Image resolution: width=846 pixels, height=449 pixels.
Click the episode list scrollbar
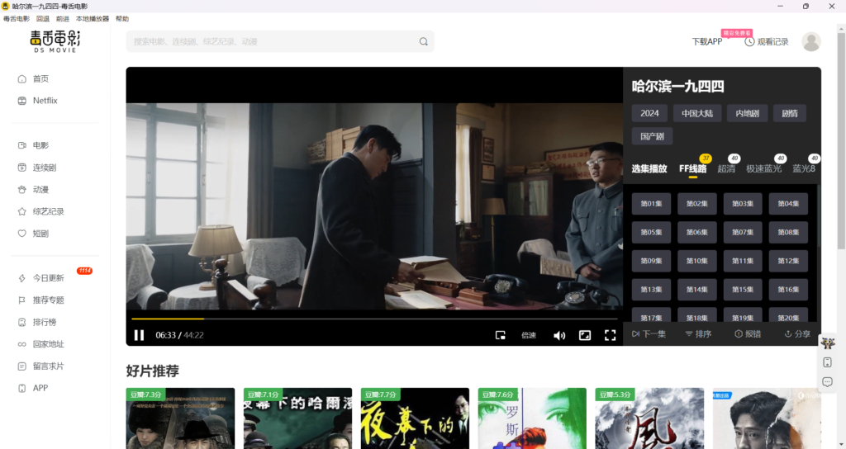click(819, 215)
